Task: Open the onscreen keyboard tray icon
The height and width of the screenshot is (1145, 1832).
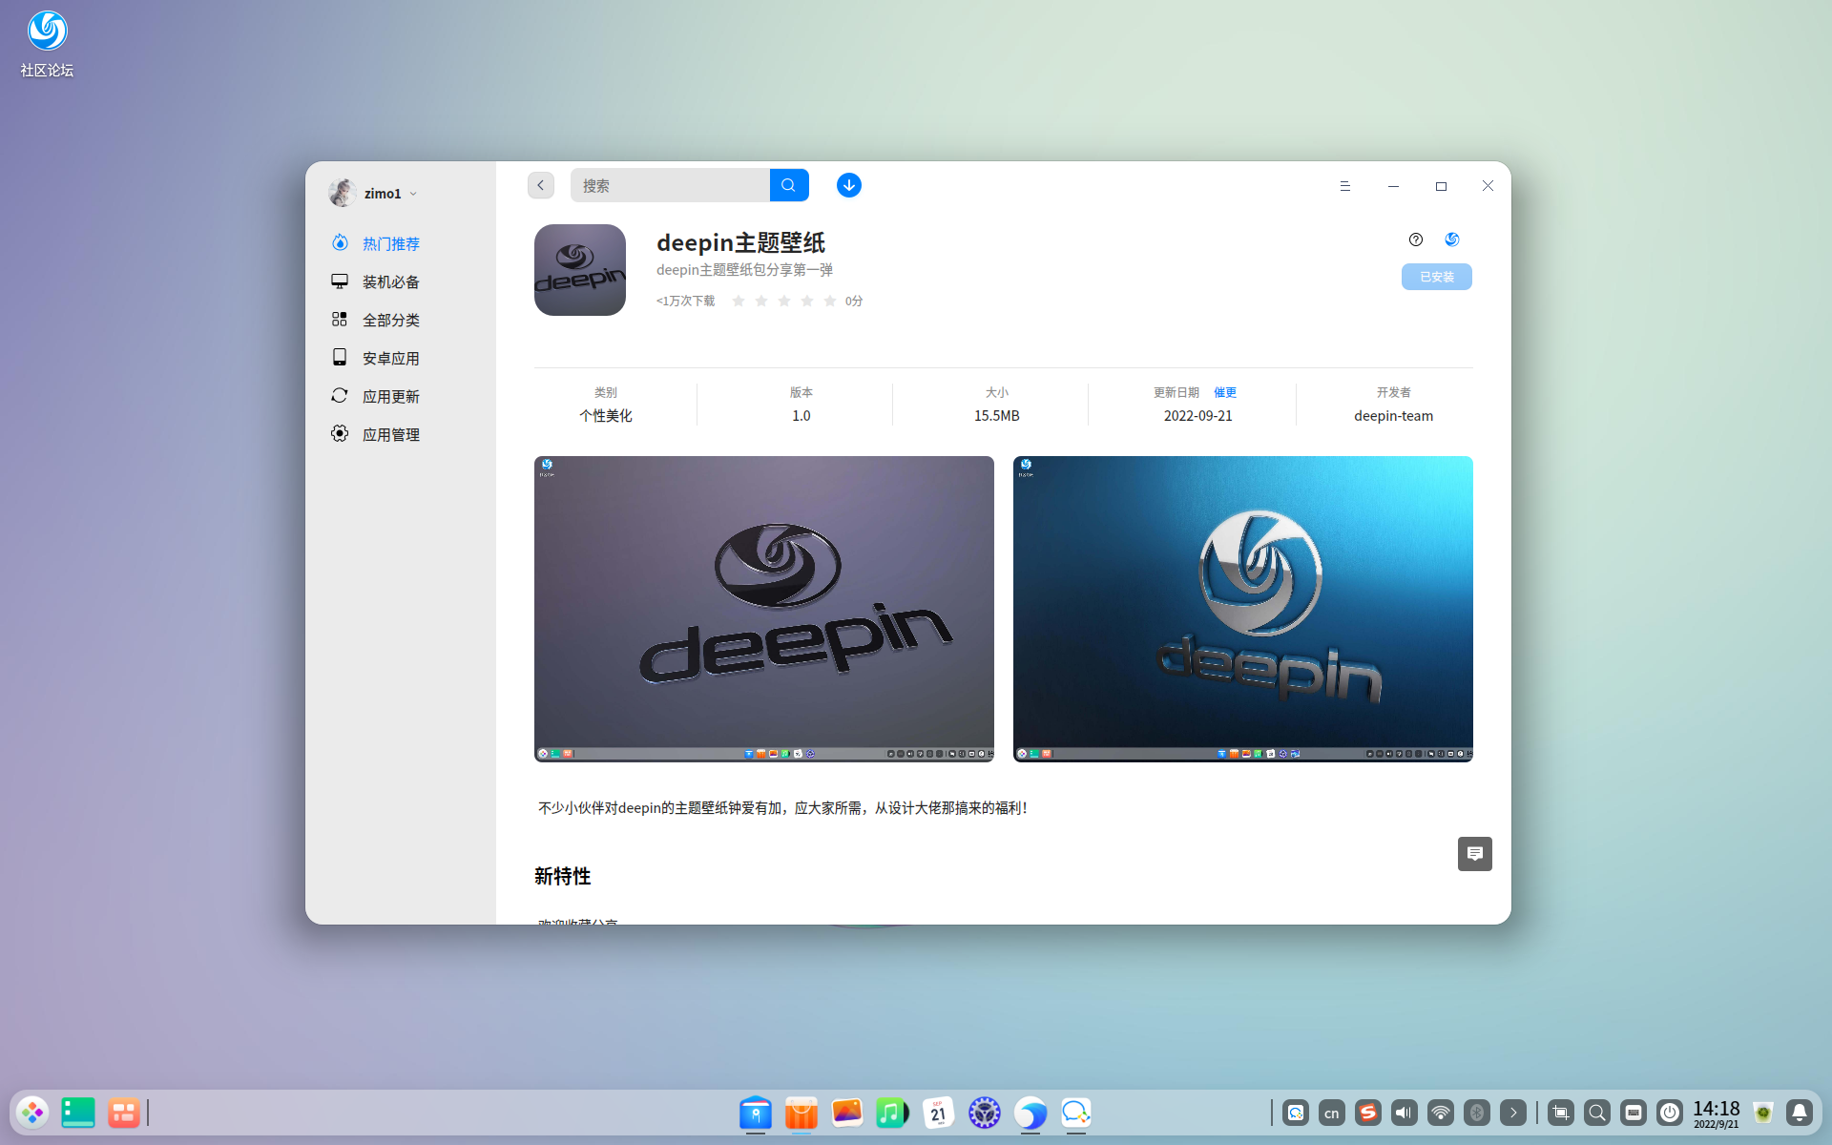Action: [x=1634, y=1113]
